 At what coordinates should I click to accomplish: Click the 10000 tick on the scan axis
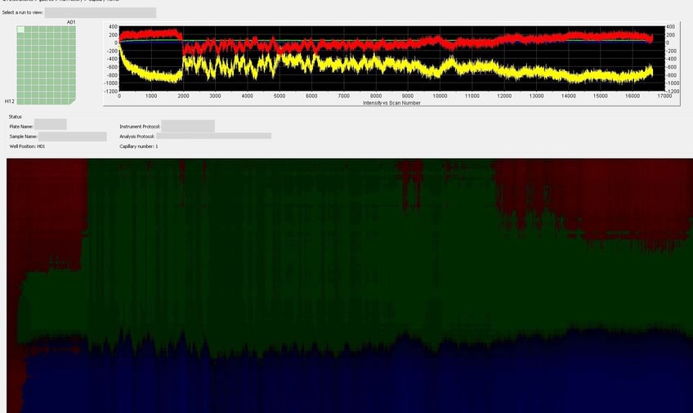coord(440,96)
